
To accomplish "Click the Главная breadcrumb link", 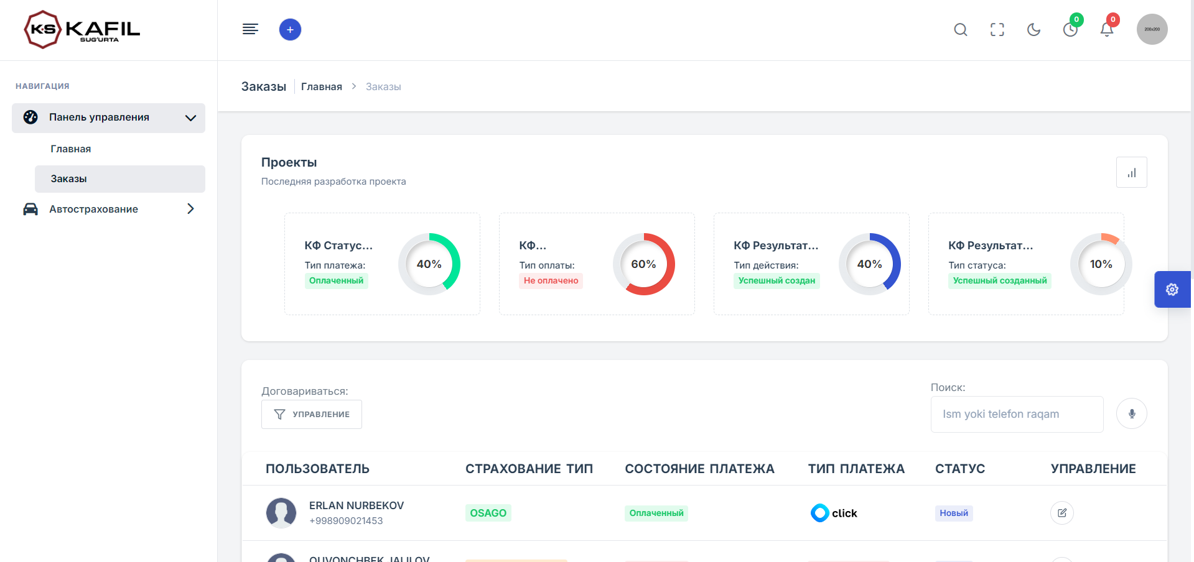I will [321, 86].
